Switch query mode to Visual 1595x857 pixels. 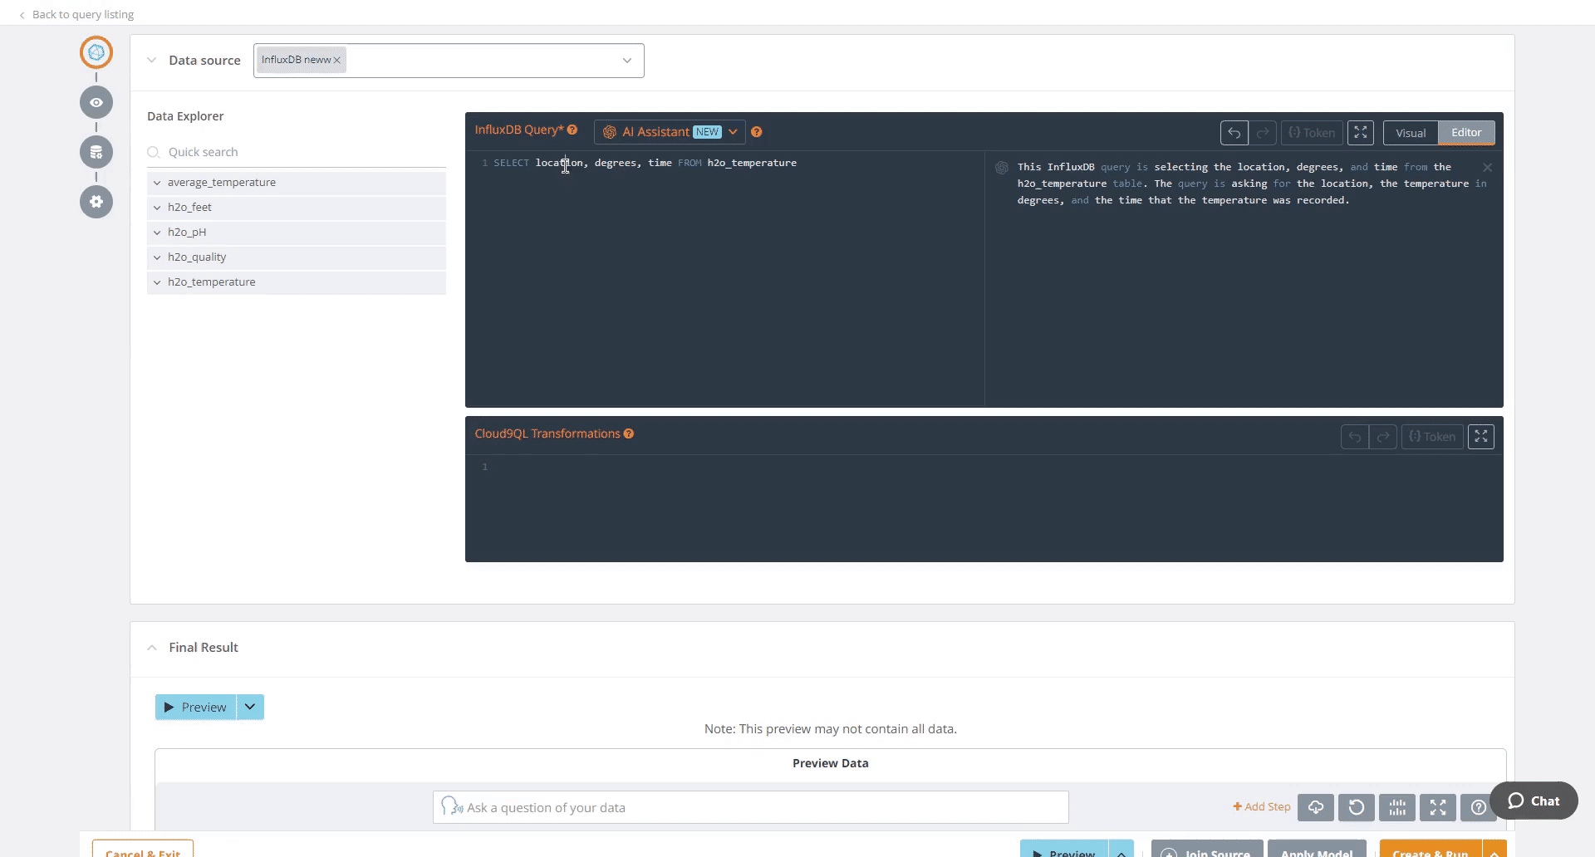[1410, 133]
